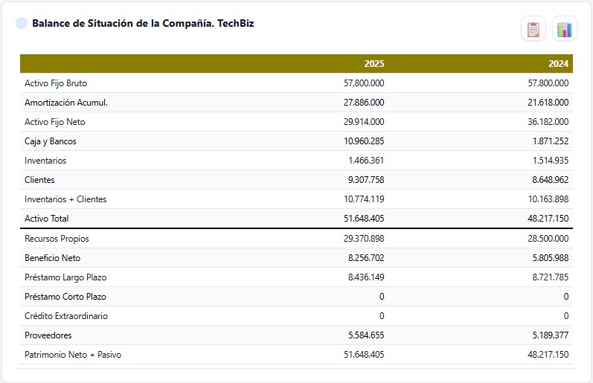Screen dimensions: 593x383
Task: Select Patrimonio Neto + Pasivo 2025 value
Action: pyautogui.click(x=364, y=354)
